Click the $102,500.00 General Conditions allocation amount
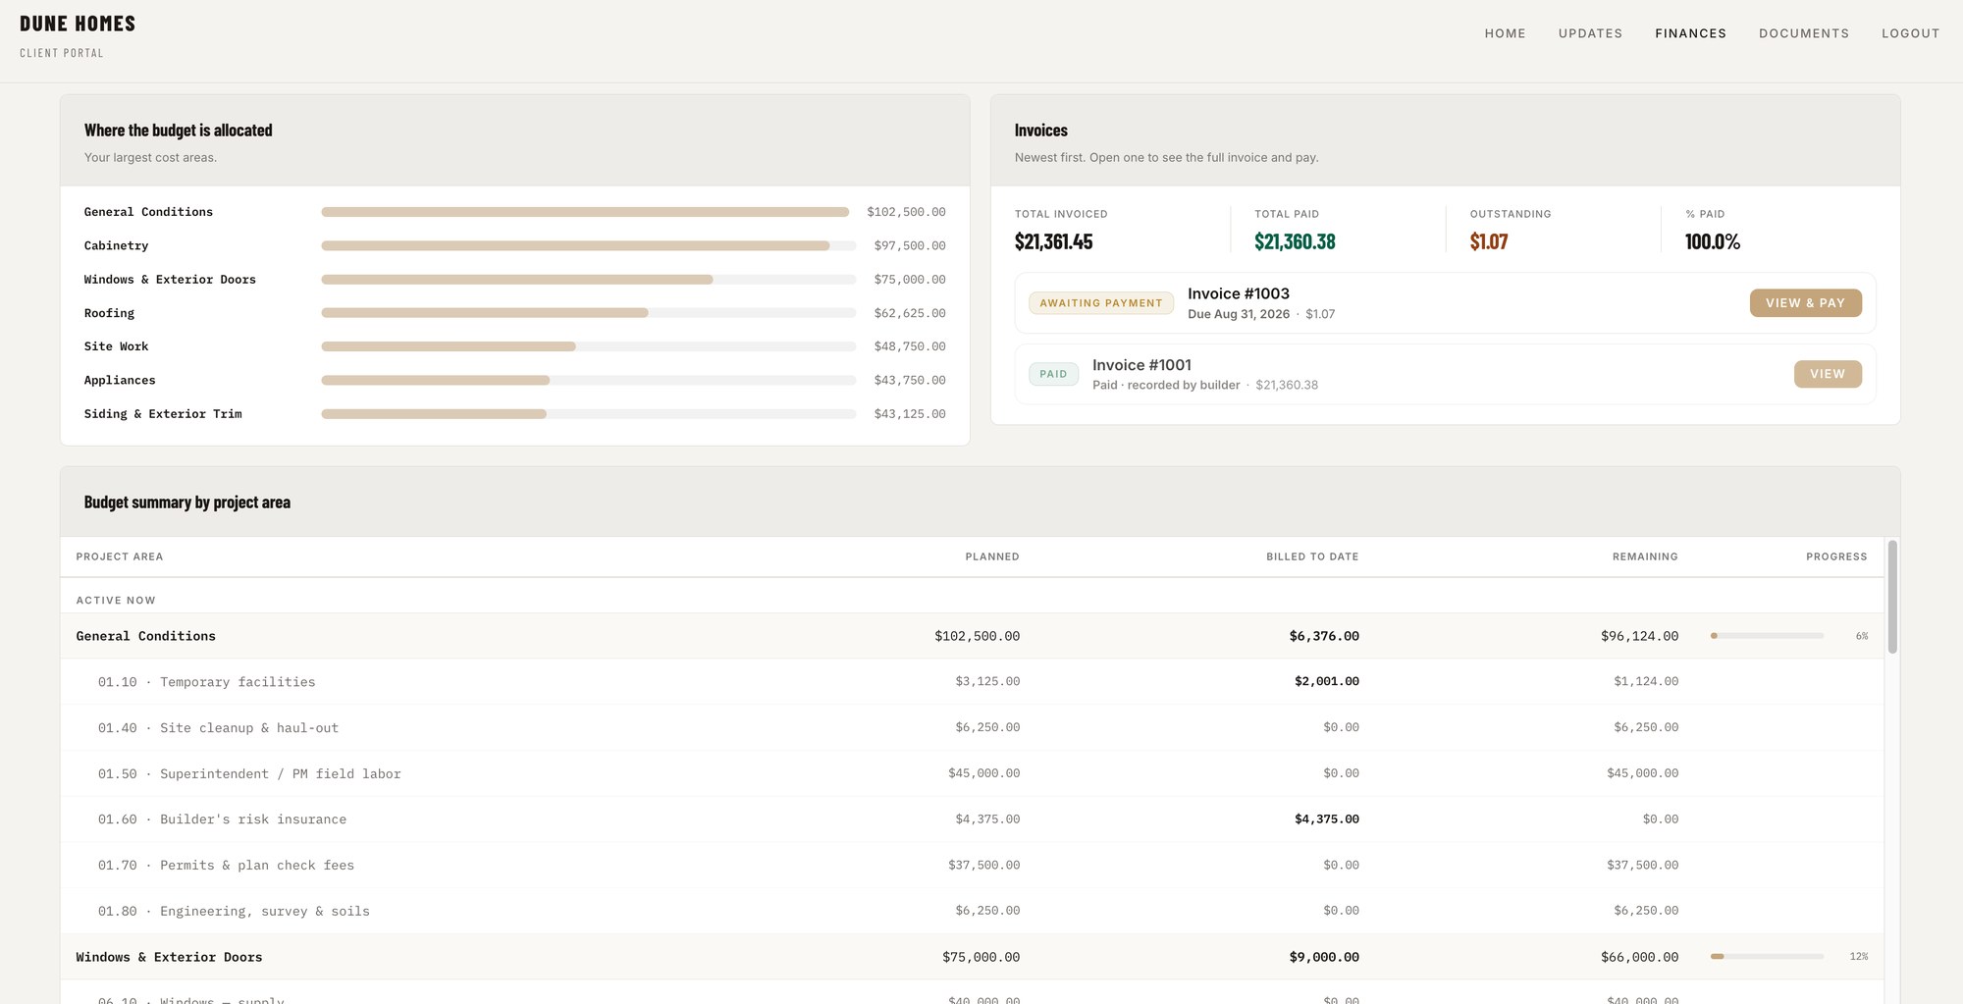 pos(906,212)
